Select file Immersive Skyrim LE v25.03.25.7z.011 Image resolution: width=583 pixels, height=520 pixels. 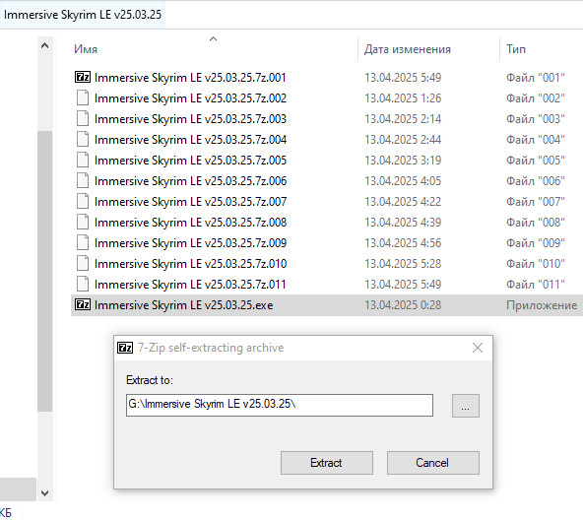(x=190, y=285)
